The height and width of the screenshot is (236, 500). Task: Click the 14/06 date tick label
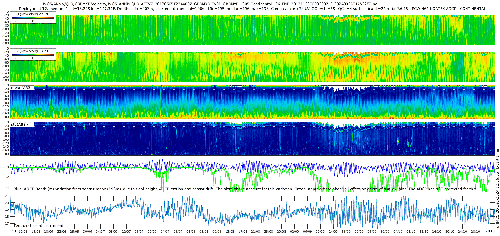[x=36, y=232]
